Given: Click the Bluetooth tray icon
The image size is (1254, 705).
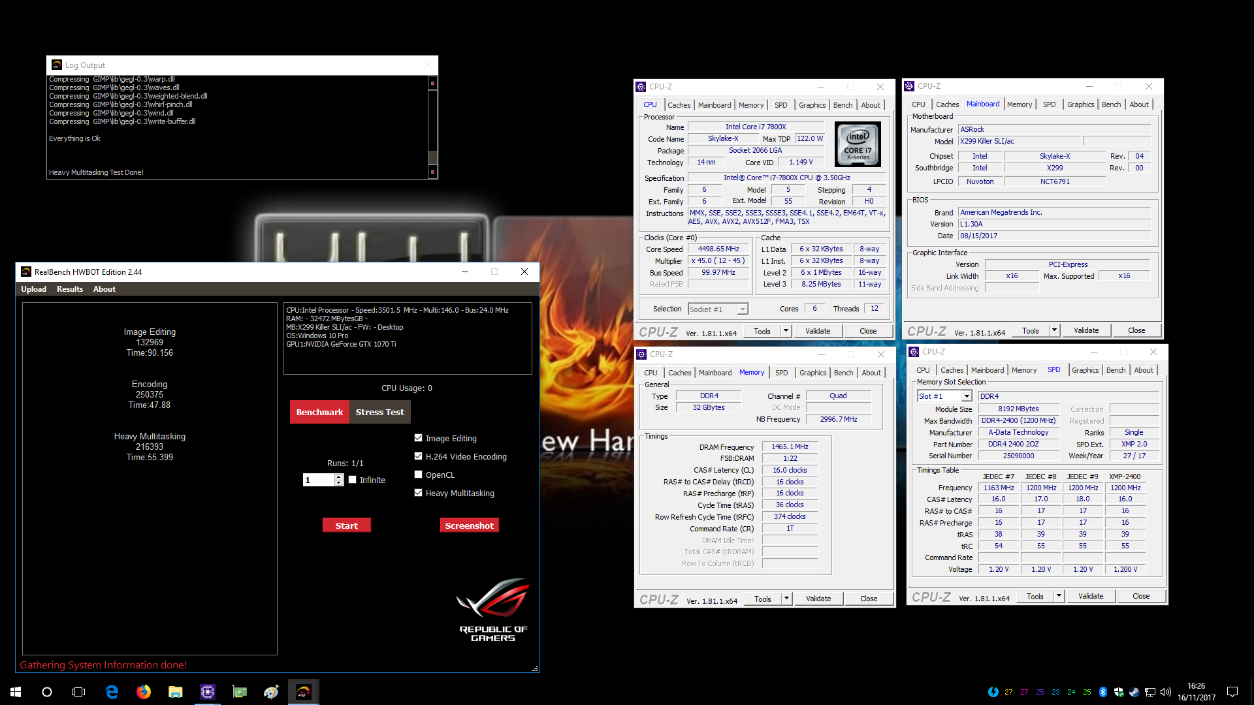Looking at the screenshot, I should pos(1103,692).
